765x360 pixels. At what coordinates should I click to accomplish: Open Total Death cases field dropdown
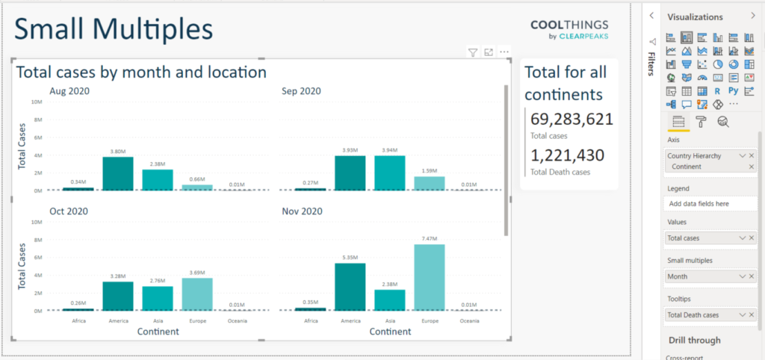tap(742, 314)
